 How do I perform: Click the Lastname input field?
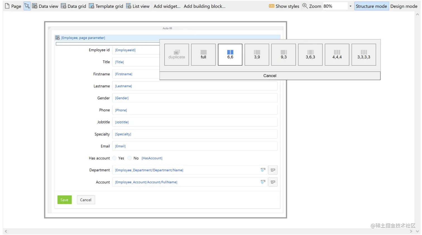pos(195,86)
